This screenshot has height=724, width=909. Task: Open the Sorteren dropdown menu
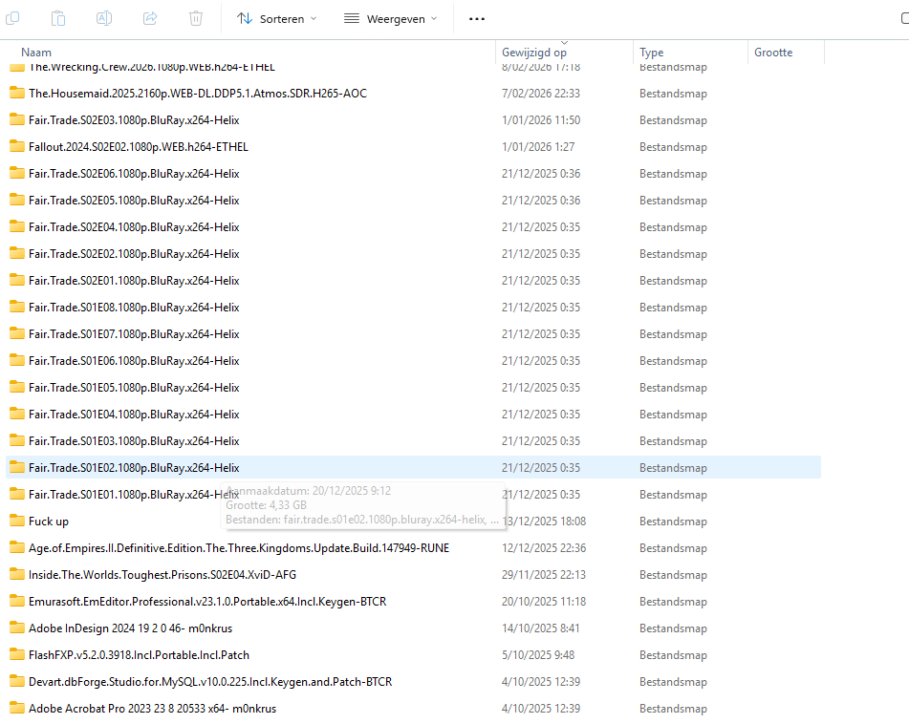[277, 19]
